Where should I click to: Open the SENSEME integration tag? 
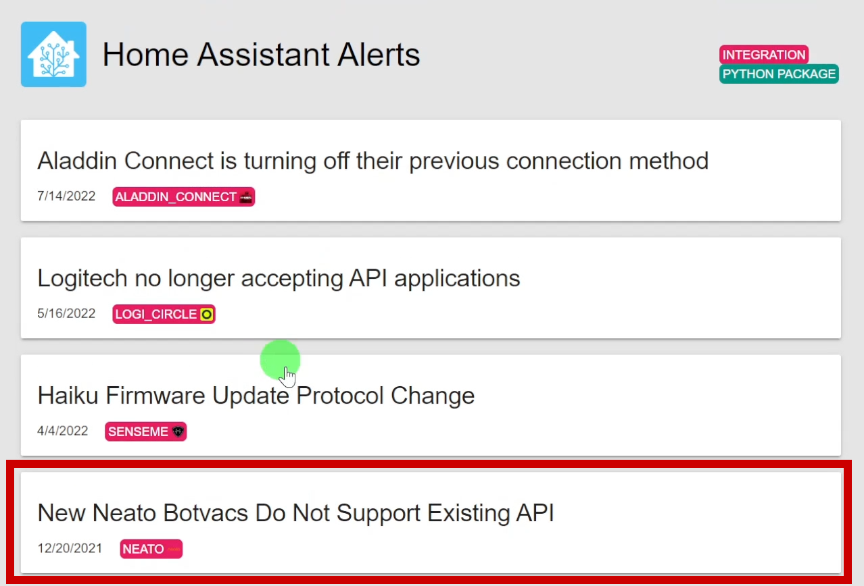click(x=145, y=431)
